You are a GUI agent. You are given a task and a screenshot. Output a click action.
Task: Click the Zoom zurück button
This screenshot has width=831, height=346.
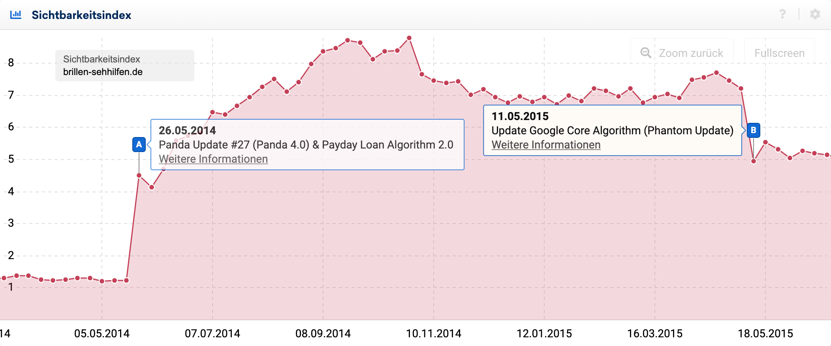(682, 53)
